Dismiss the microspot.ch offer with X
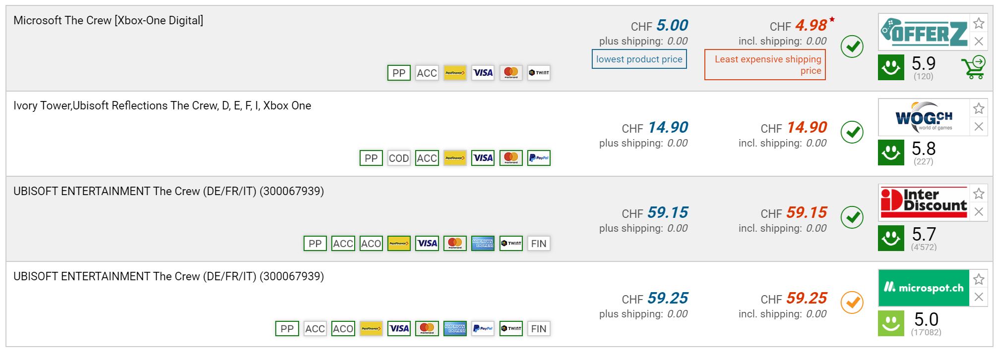998x357 pixels. coord(979,297)
